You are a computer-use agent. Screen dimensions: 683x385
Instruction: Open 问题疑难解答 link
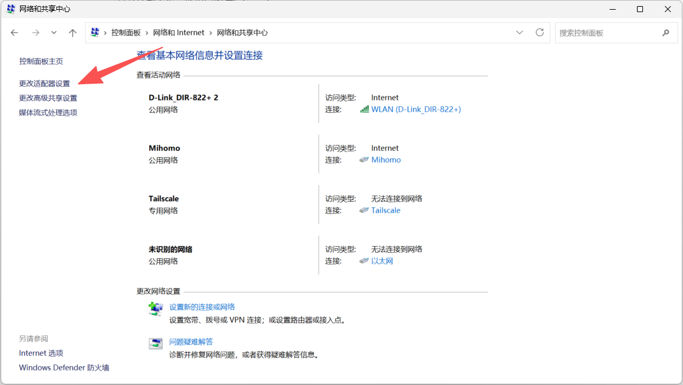point(191,342)
